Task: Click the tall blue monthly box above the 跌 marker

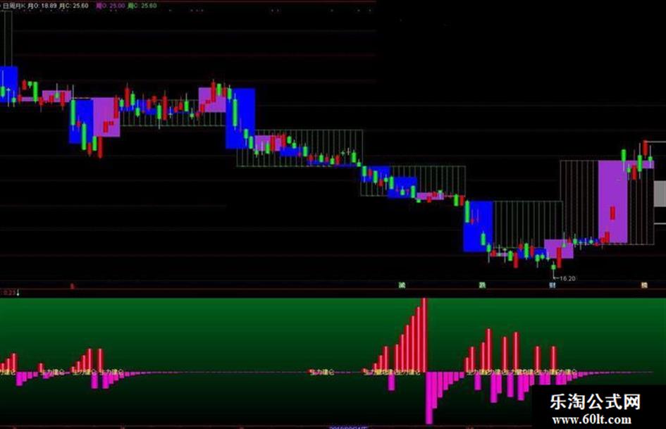Action: pos(478,226)
